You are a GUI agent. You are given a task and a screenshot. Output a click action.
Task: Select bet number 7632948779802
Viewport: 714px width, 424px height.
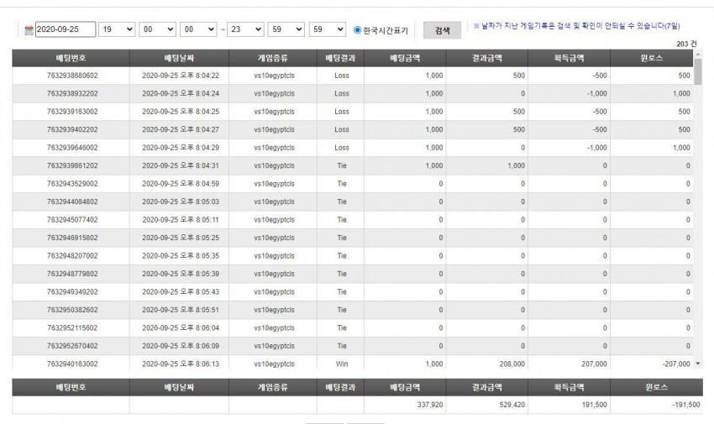coord(72,274)
